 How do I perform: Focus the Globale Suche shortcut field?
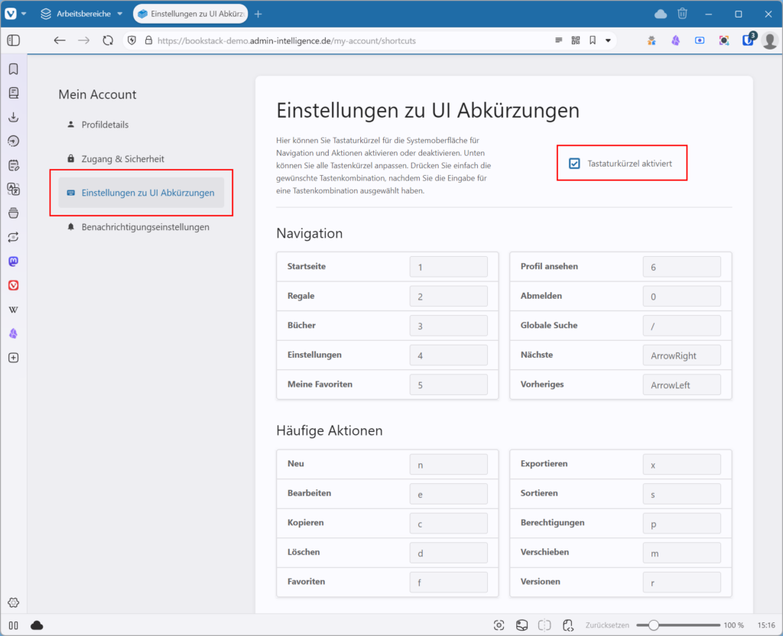681,326
